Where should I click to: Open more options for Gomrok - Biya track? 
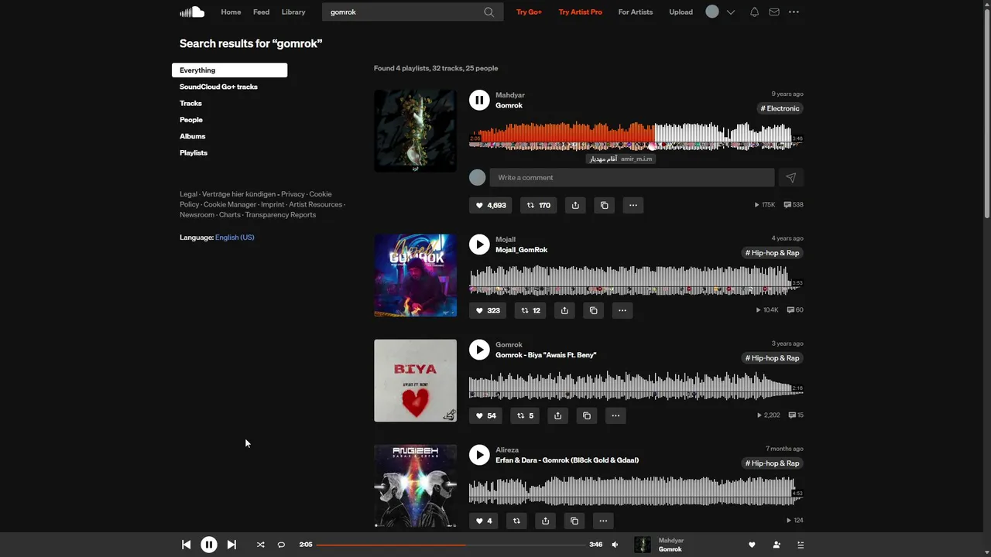616,415
